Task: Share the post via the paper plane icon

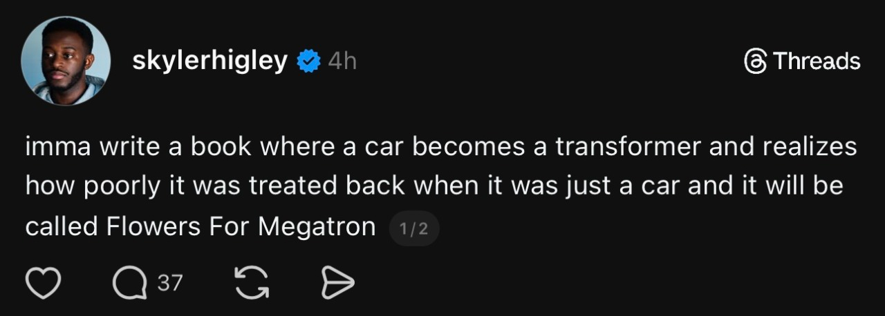Action: click(338, 283)
